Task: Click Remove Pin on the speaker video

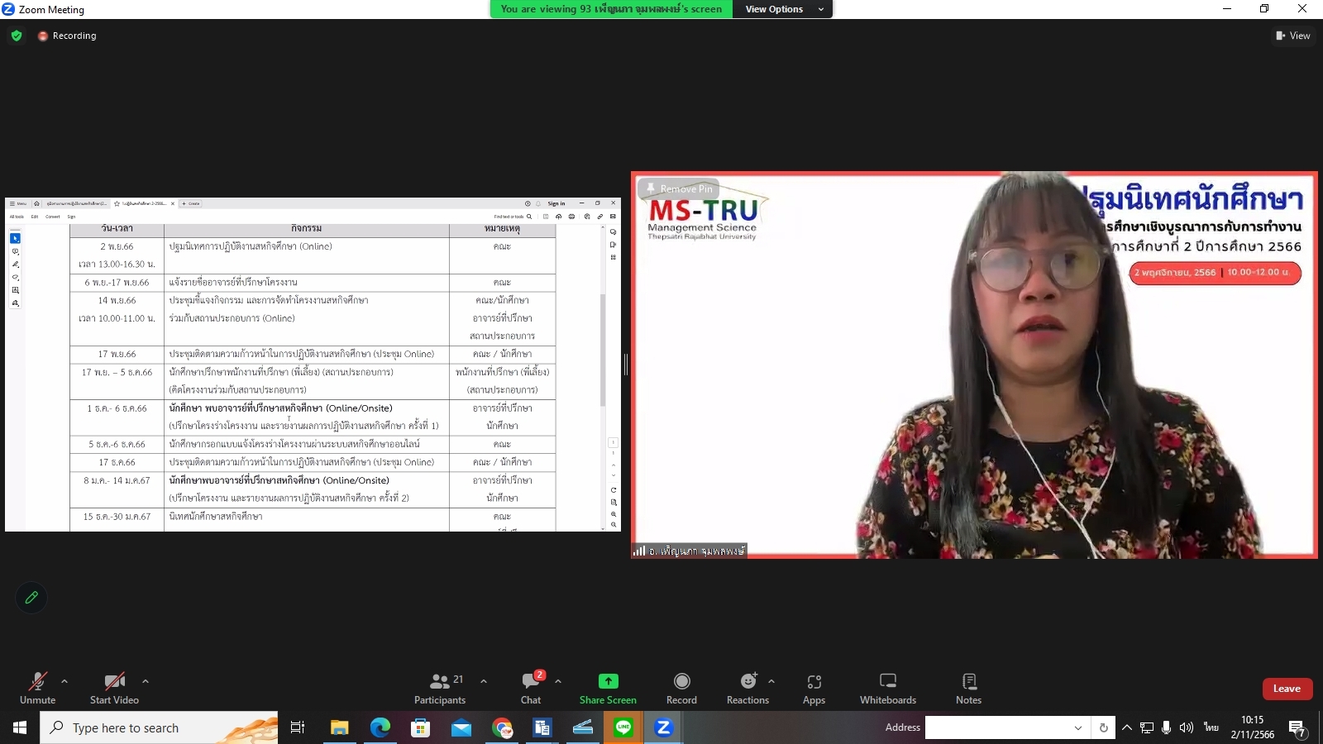Action: tap(679, 188)
